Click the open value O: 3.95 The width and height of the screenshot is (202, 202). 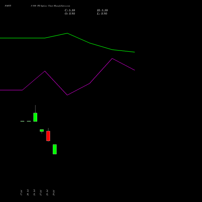pos(70,14)
